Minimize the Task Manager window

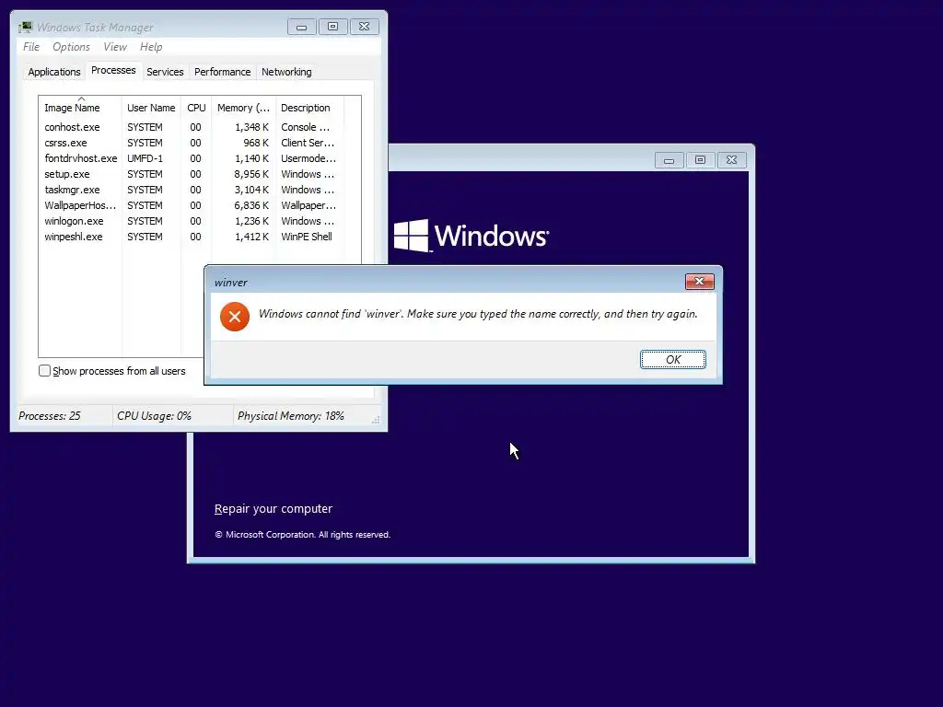pos(301,27)
